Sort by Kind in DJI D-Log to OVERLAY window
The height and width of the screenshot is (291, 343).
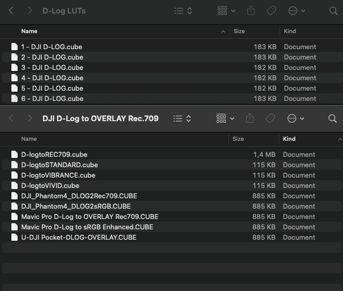pos(289,139)
